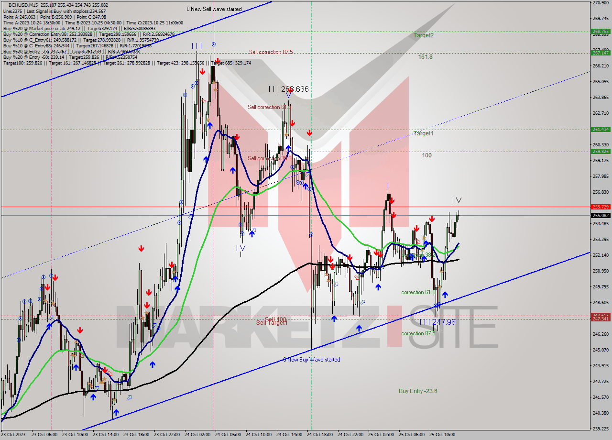The height and width of the screenshot is (440, 612).
Task: Click the 100 Fibonacci level label
Action: pyautogui.click(x=427, y=155)
